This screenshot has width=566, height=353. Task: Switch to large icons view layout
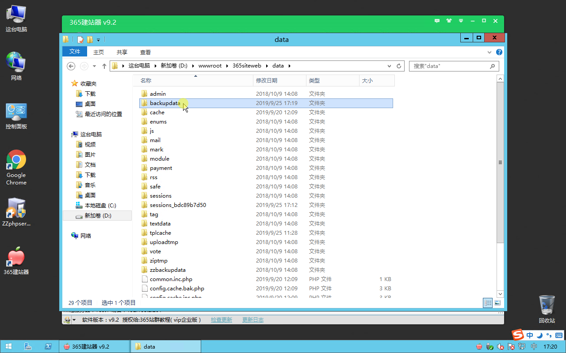click(x=497, y=303)
